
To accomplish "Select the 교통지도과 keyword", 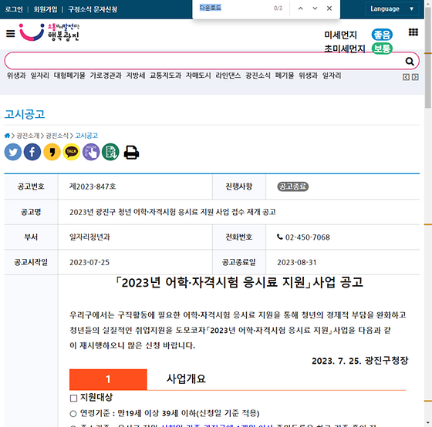I will click(x=165, y=76).
